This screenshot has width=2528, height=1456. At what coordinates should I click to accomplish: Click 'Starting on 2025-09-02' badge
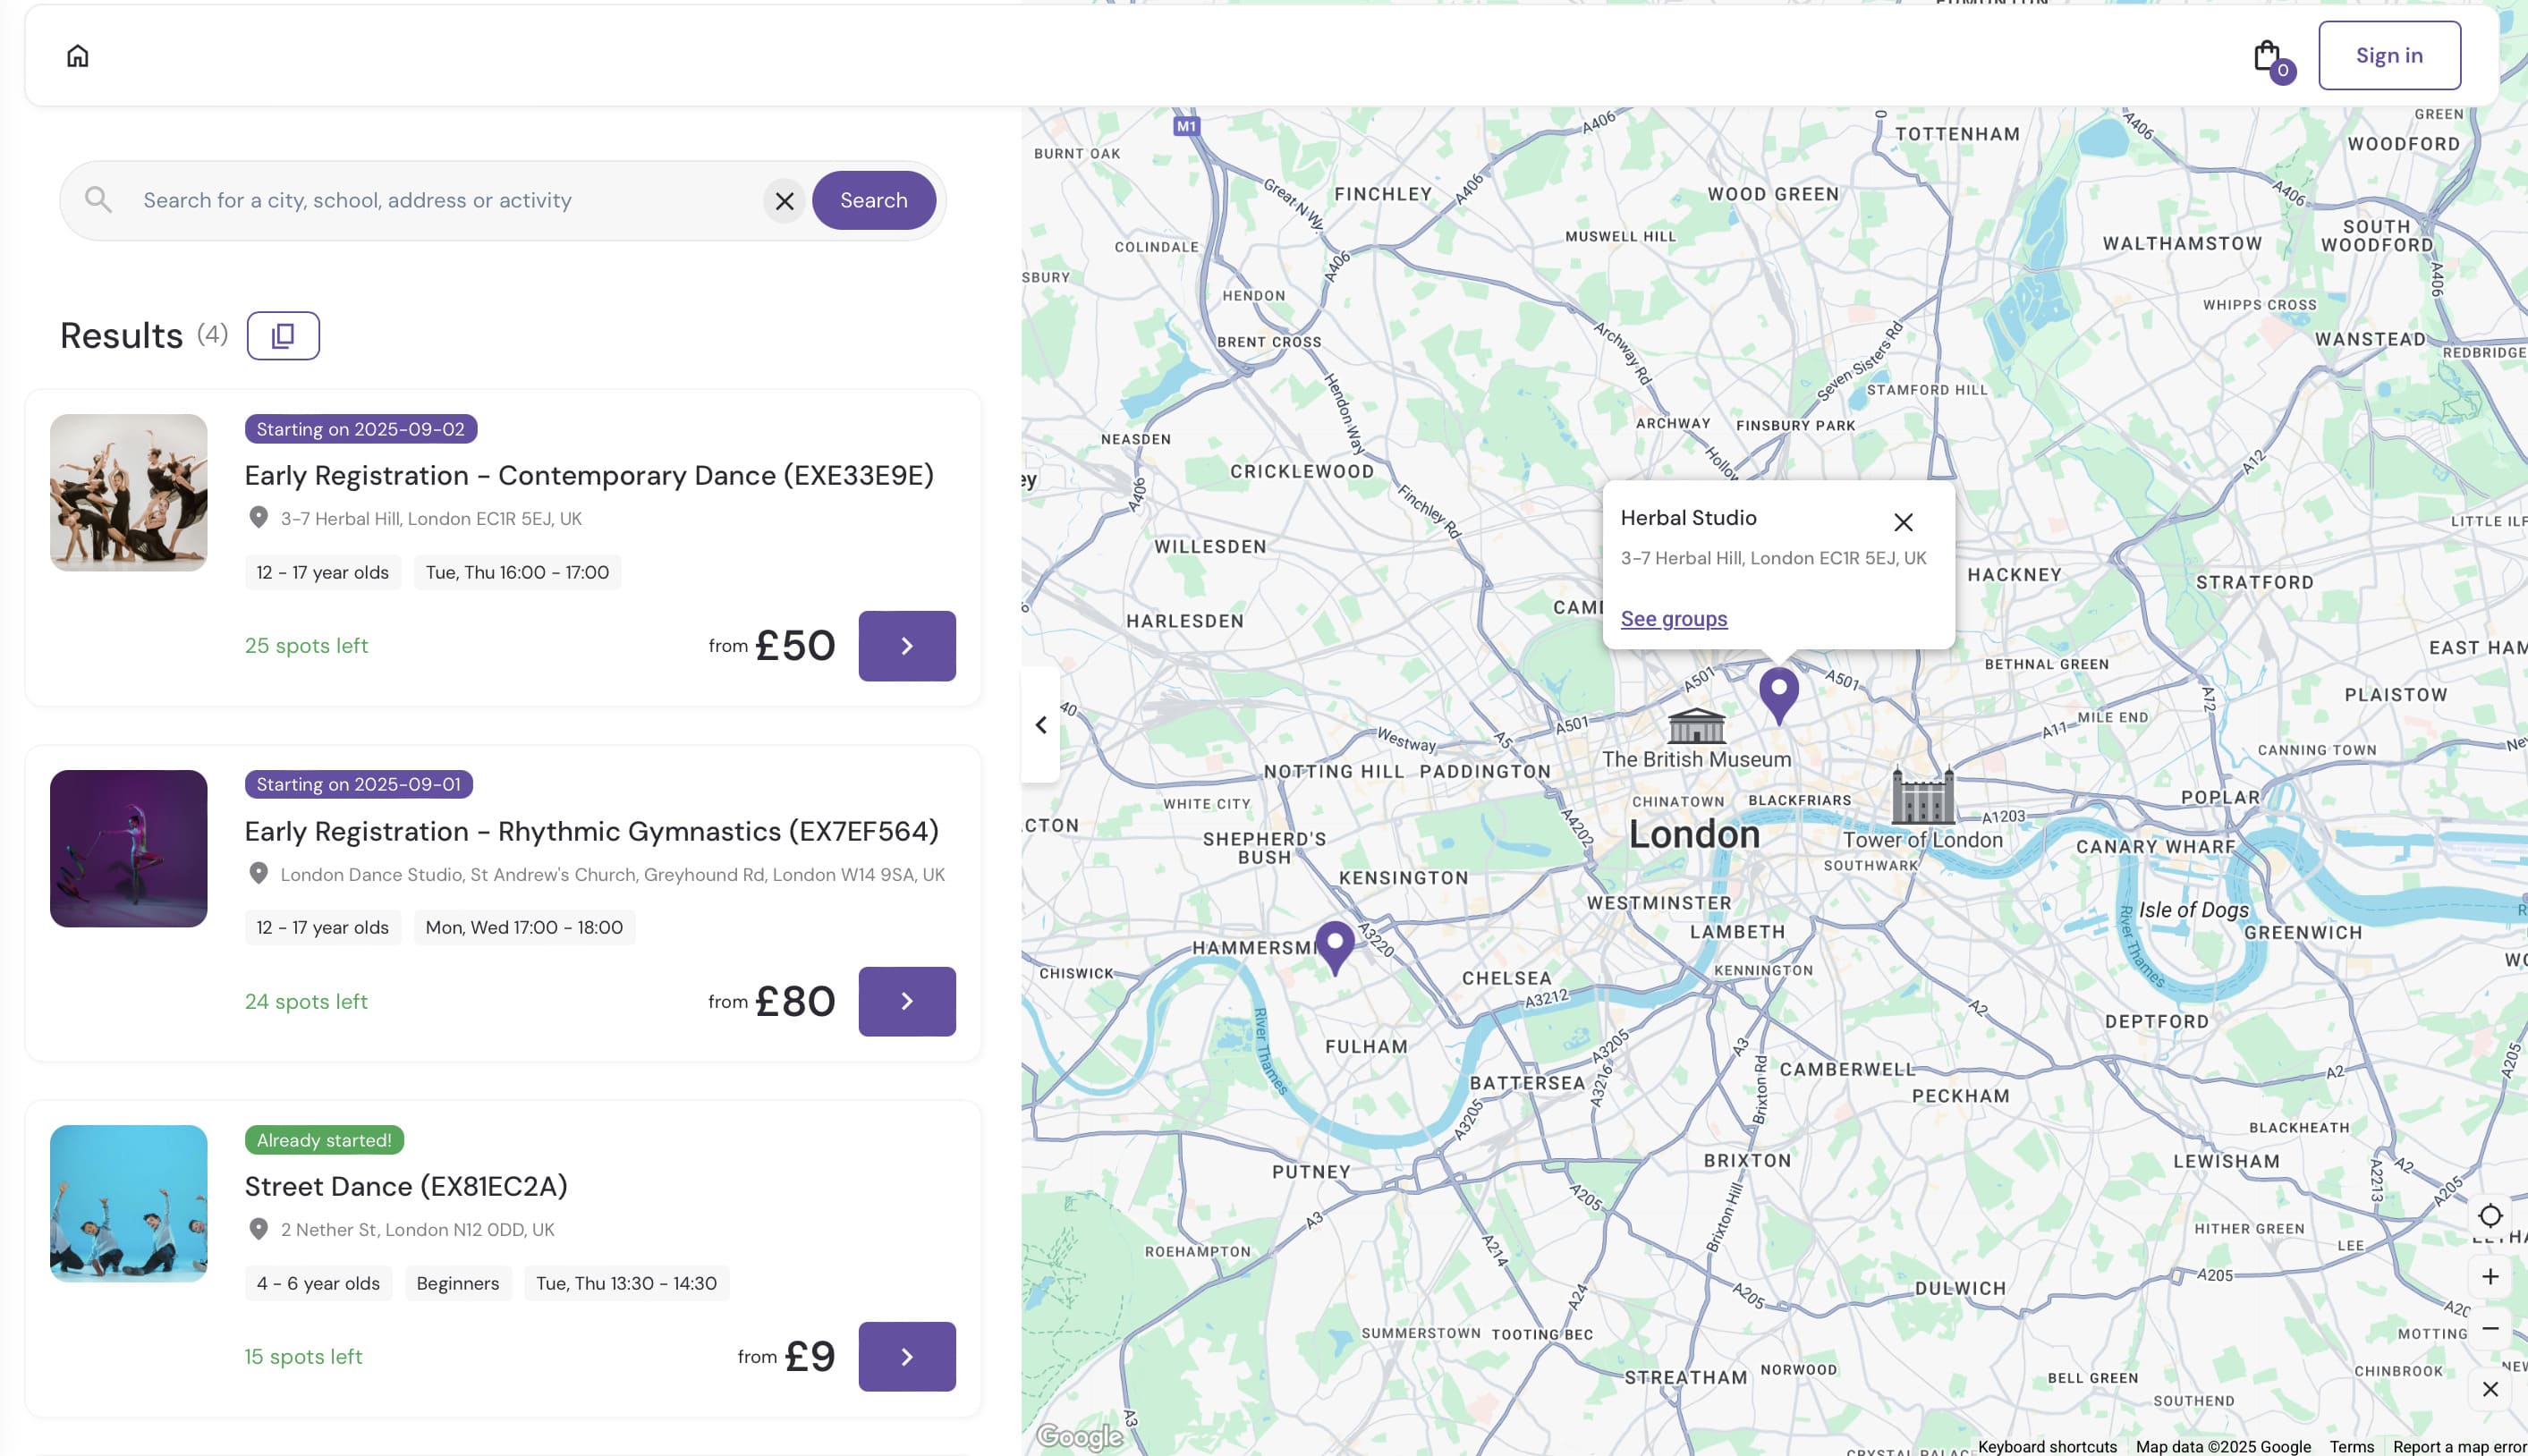tap(361, 429)
